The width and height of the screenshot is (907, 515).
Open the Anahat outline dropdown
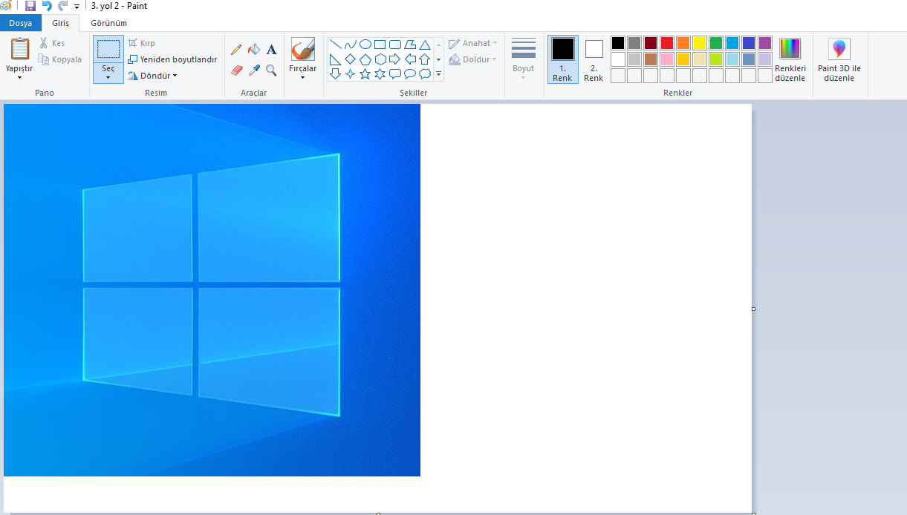pos(473,43)
